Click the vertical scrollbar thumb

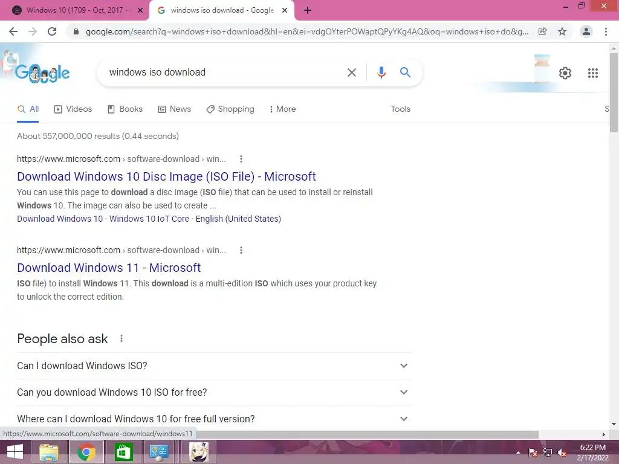[x=614, y=92]
